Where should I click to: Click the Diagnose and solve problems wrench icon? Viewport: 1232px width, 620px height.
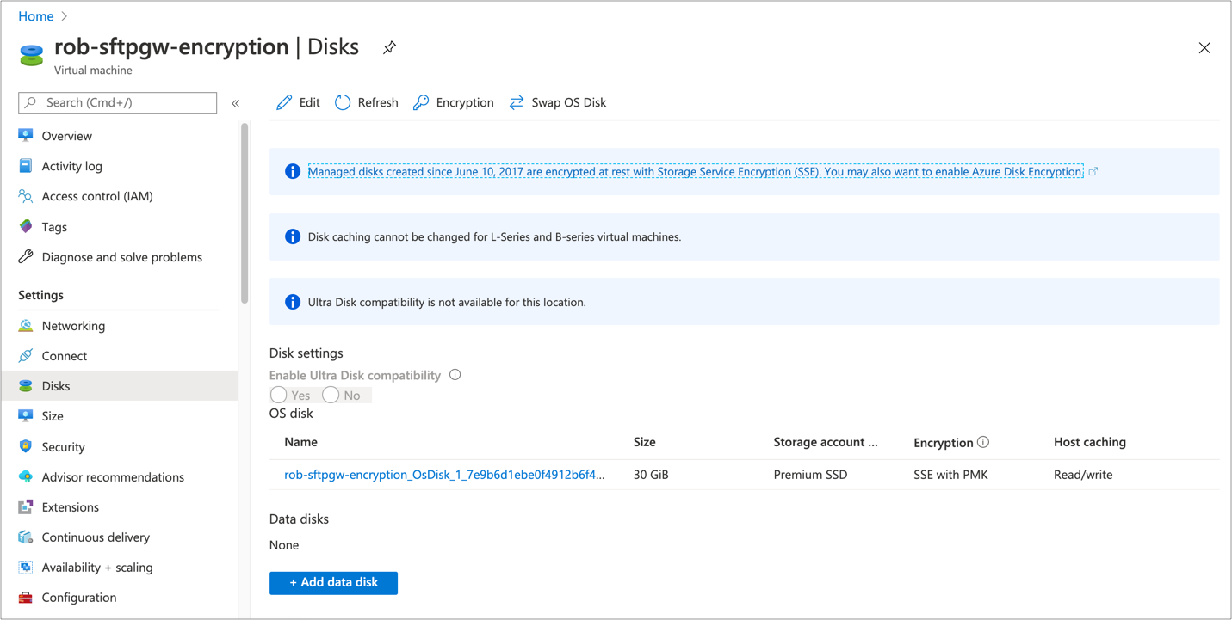[x=26, y=257]
